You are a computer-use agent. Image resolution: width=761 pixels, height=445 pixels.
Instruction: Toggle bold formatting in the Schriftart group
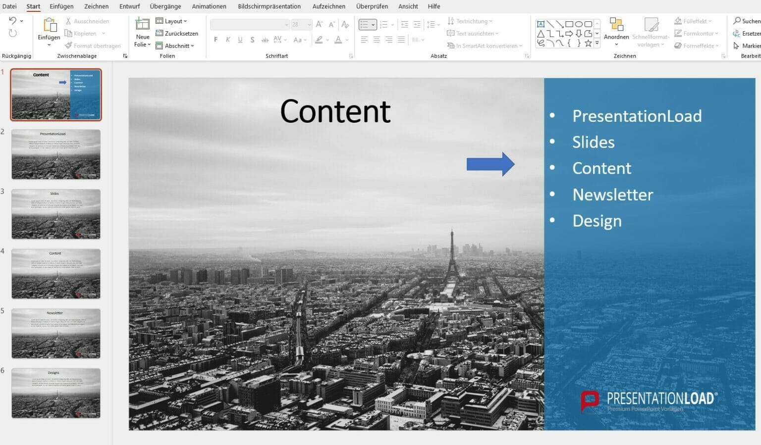(x=216, y=40)
